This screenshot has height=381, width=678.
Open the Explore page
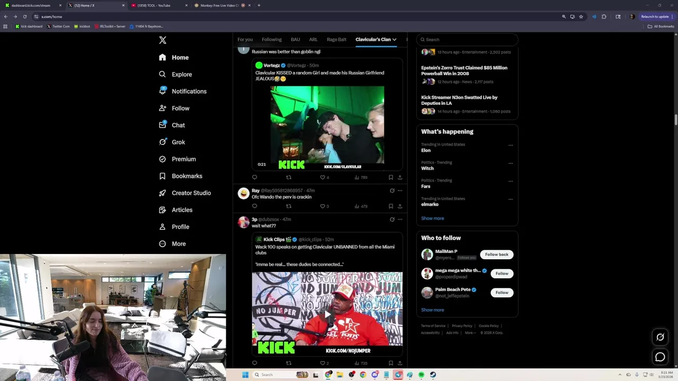tap(175, 74)
